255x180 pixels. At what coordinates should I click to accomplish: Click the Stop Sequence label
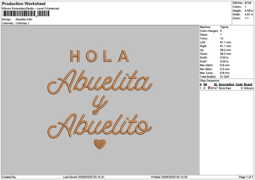[x=210, y=80]
